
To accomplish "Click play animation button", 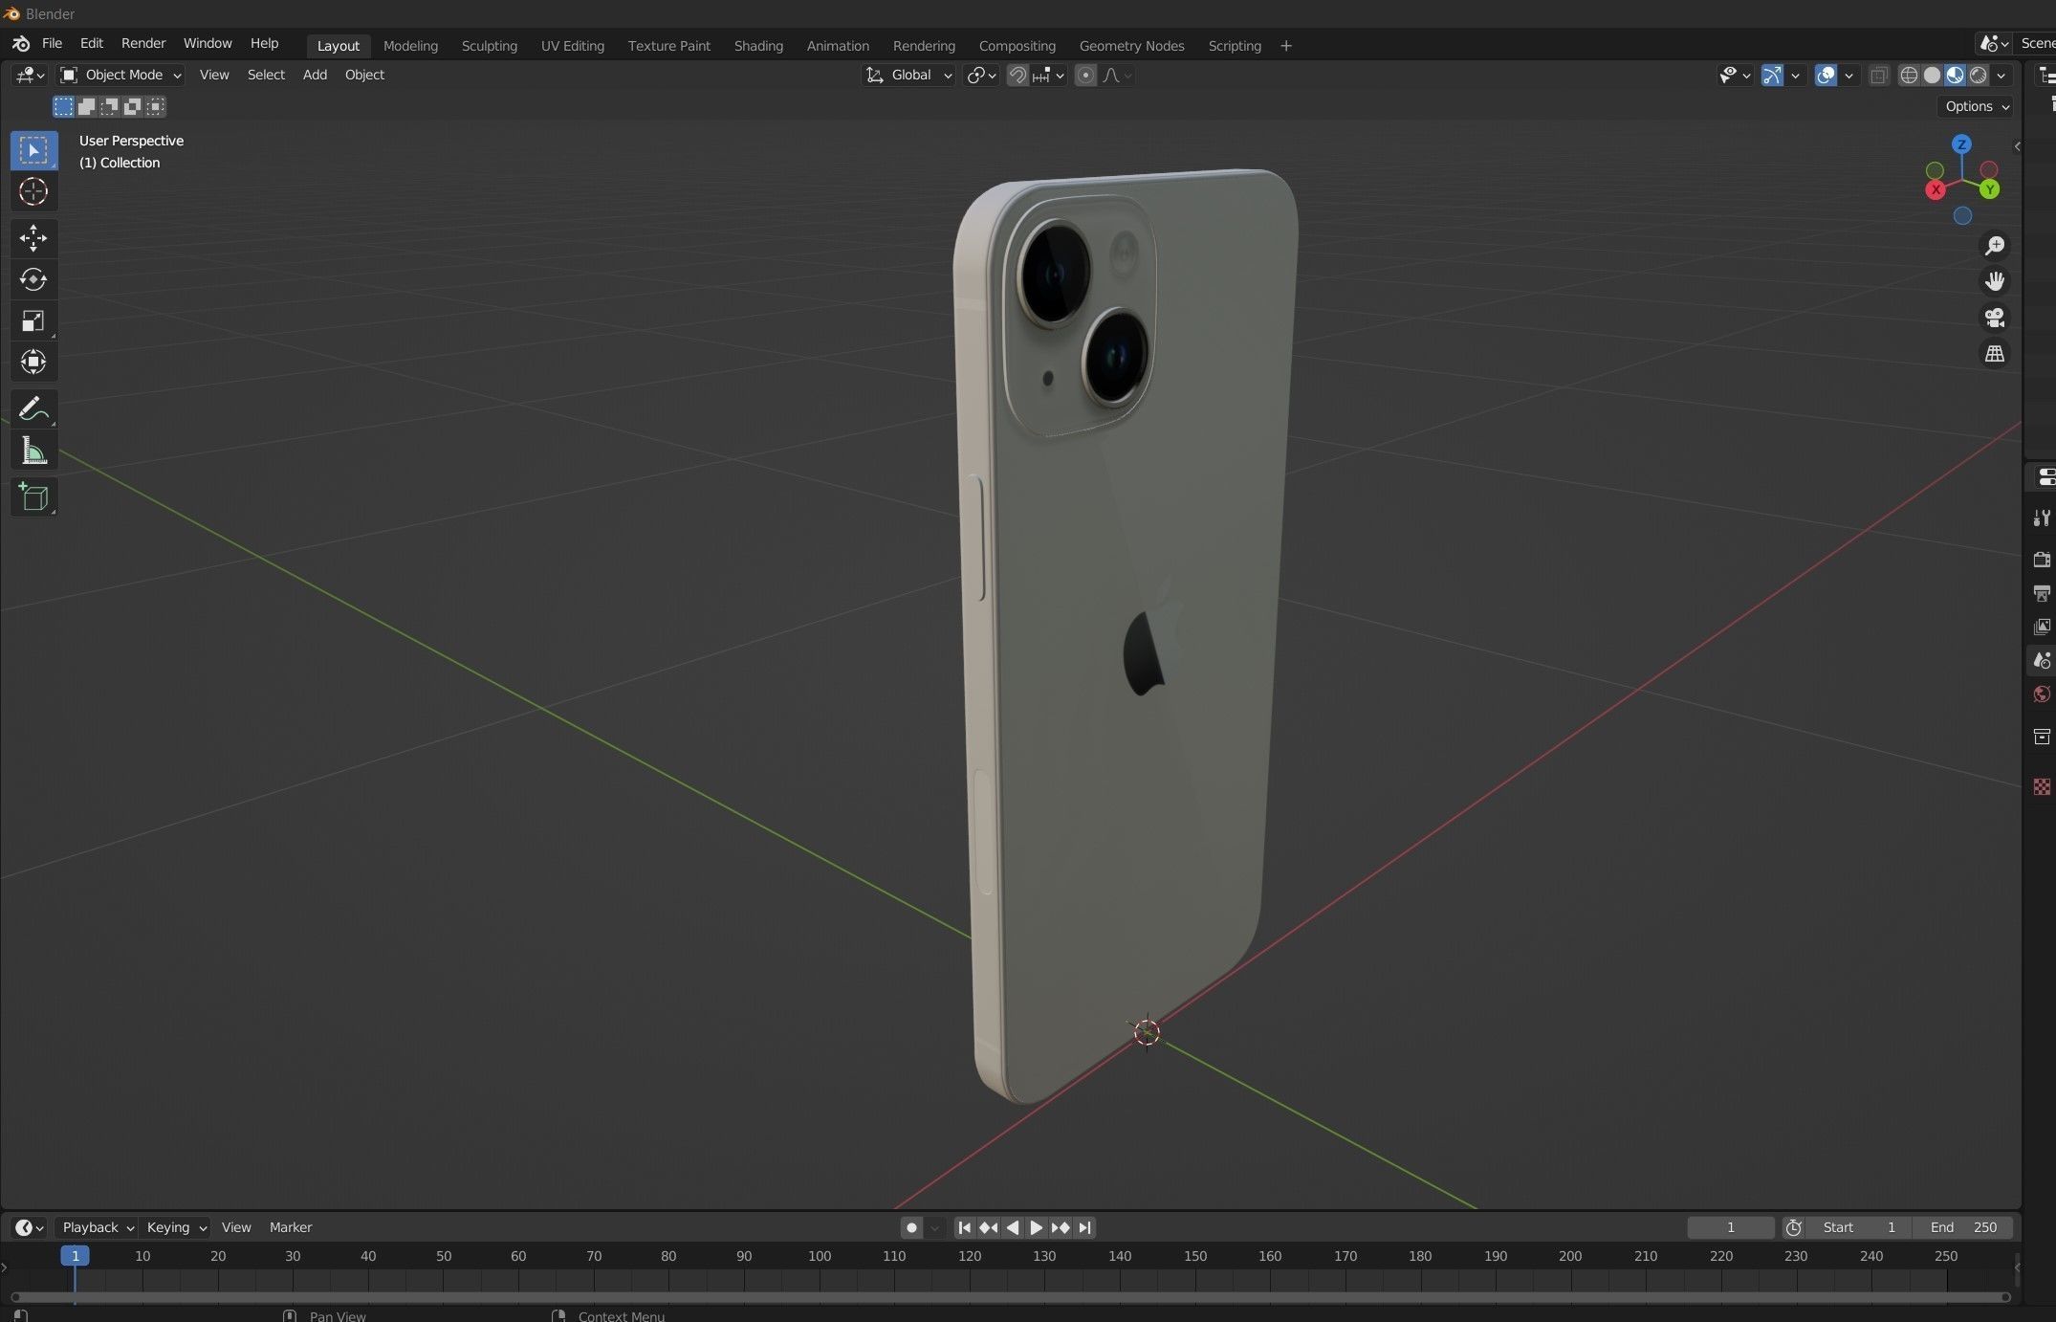I will [x=1036, y=1227].
